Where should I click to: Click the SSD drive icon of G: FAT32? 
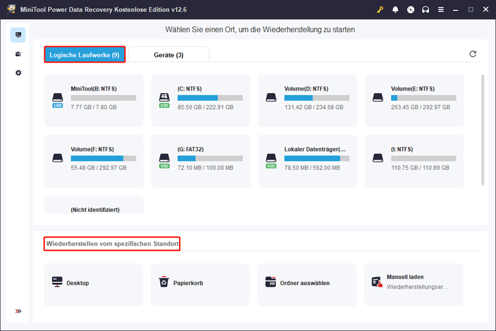(164, 161)
